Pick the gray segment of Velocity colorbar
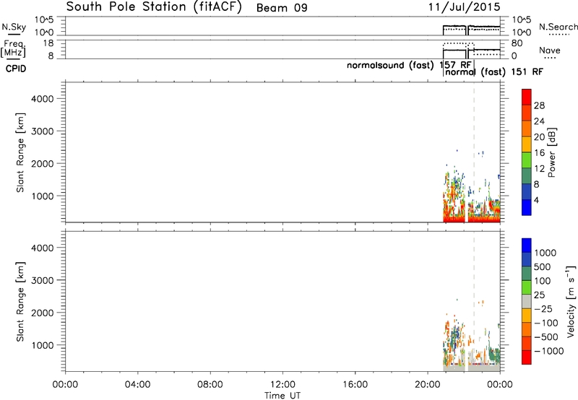 tap(527, 301)
